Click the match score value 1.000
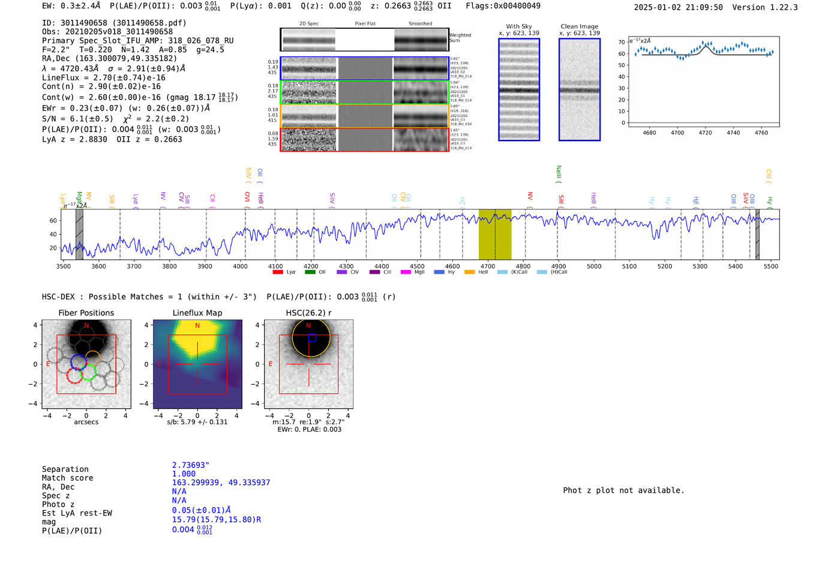Image resolution: width=840 pixels, height=572 pixels. point(184,474)
